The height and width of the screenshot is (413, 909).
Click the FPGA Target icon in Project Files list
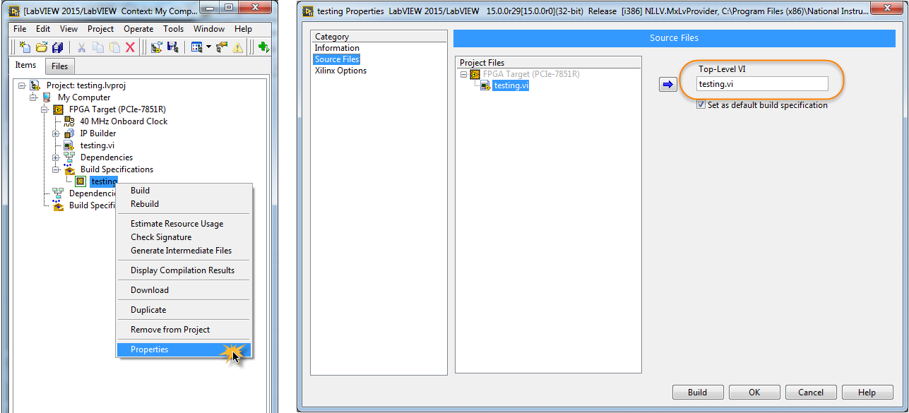[476, 74]
